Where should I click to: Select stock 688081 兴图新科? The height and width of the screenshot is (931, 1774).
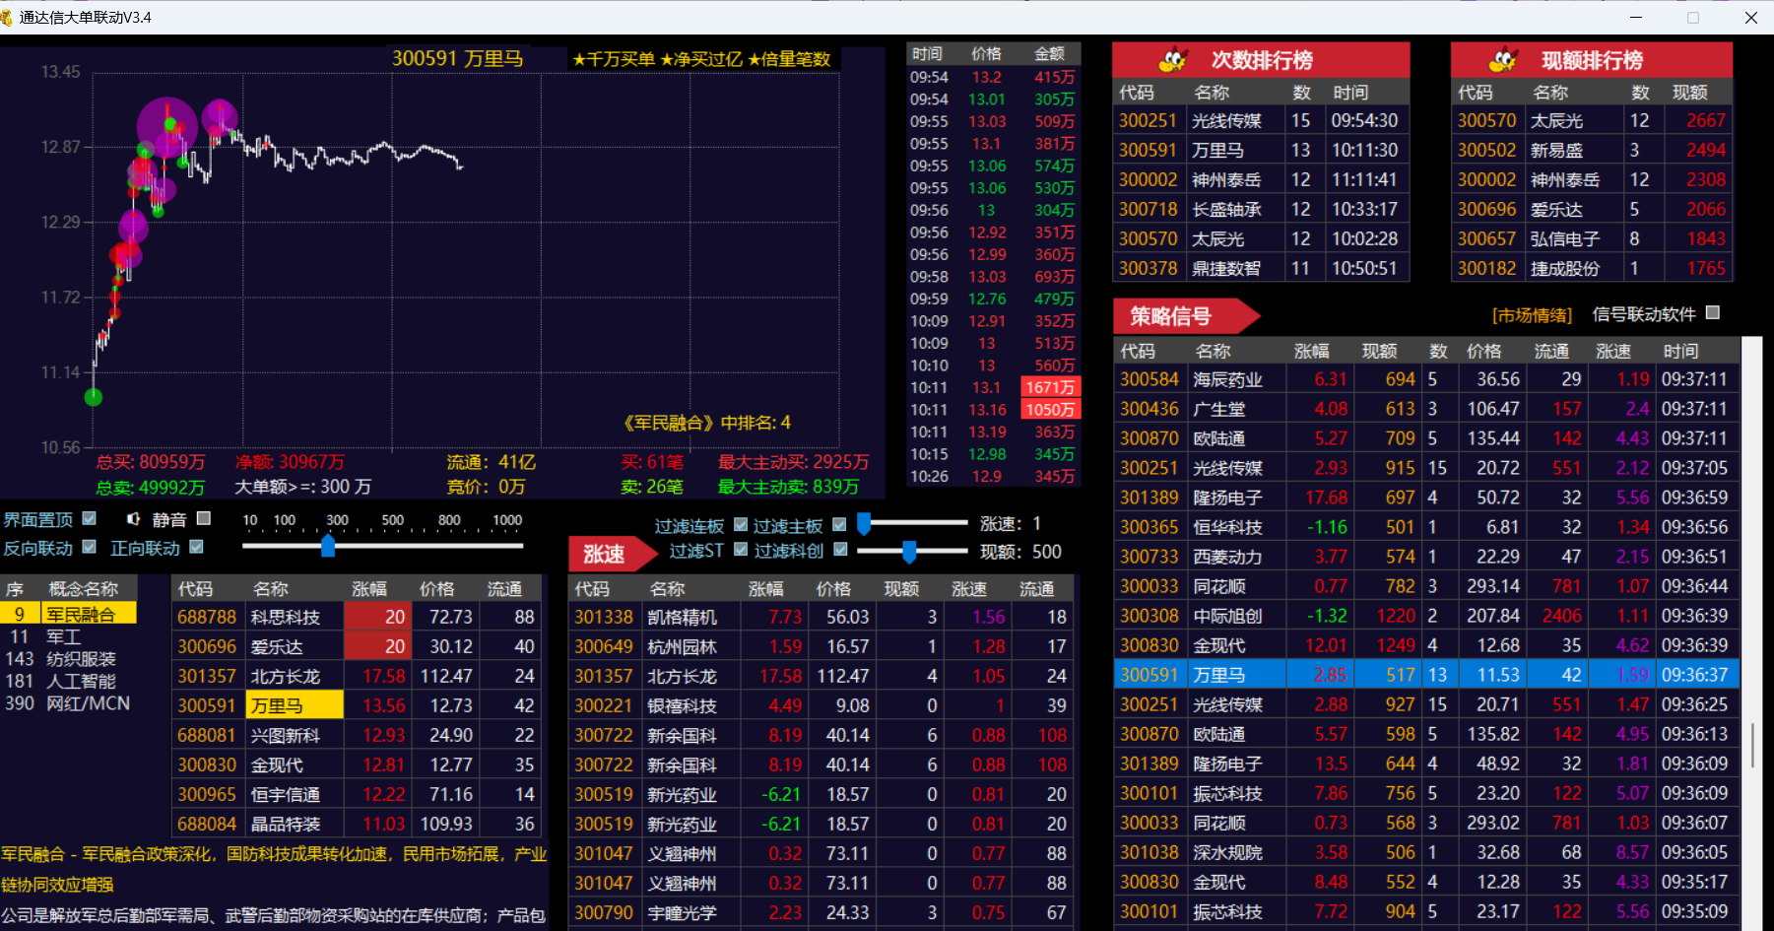357,735
